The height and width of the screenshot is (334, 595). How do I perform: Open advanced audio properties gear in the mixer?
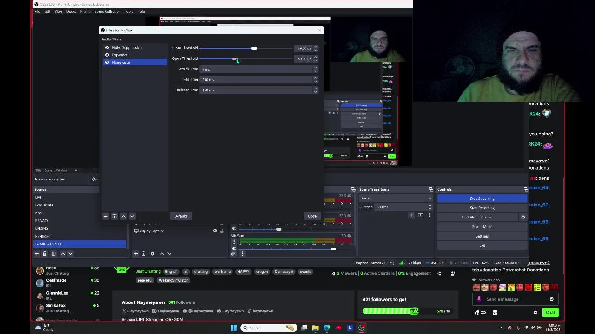[x=233, y=254]
